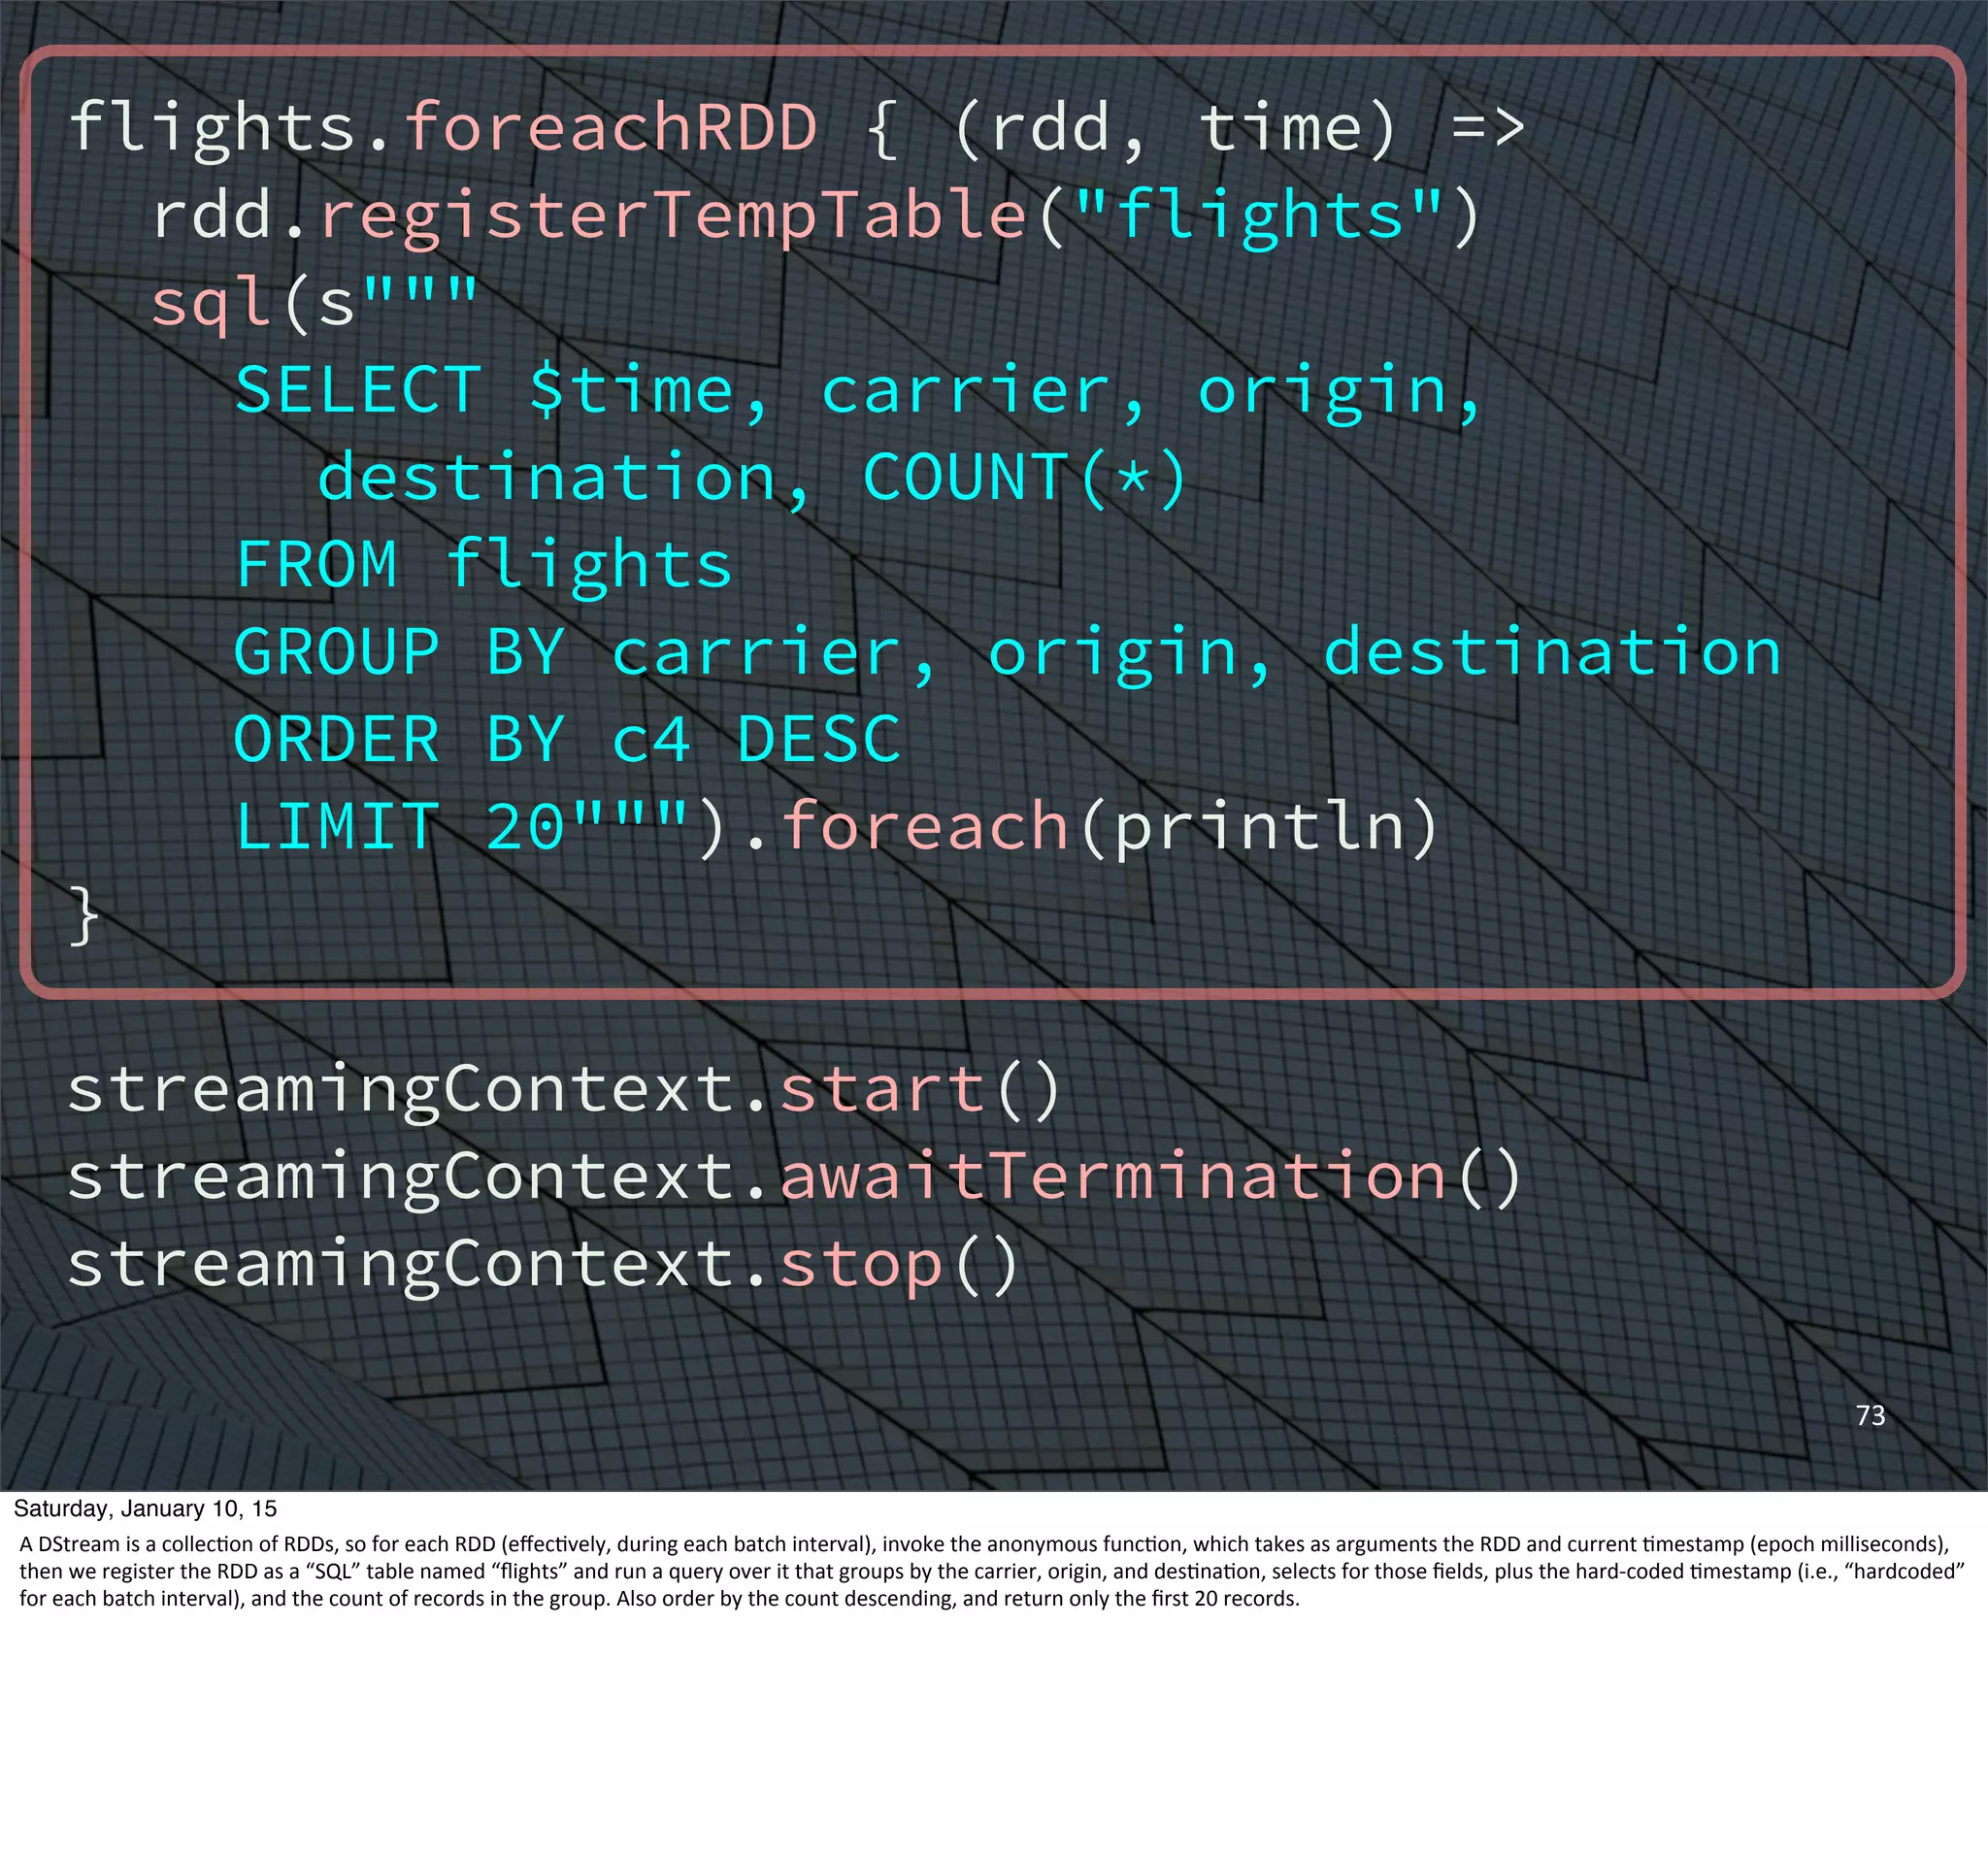Click the FROM flights line
This screenshot has height=1856, width=1988.
coord(484,565)
